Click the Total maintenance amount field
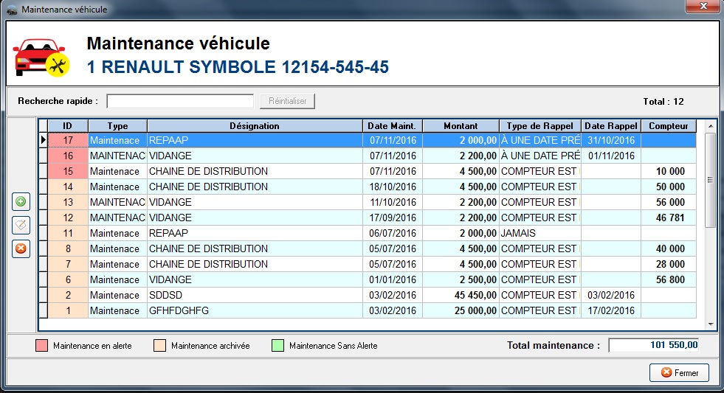Viewport: 724px width, 393px height. click(653, 345)
